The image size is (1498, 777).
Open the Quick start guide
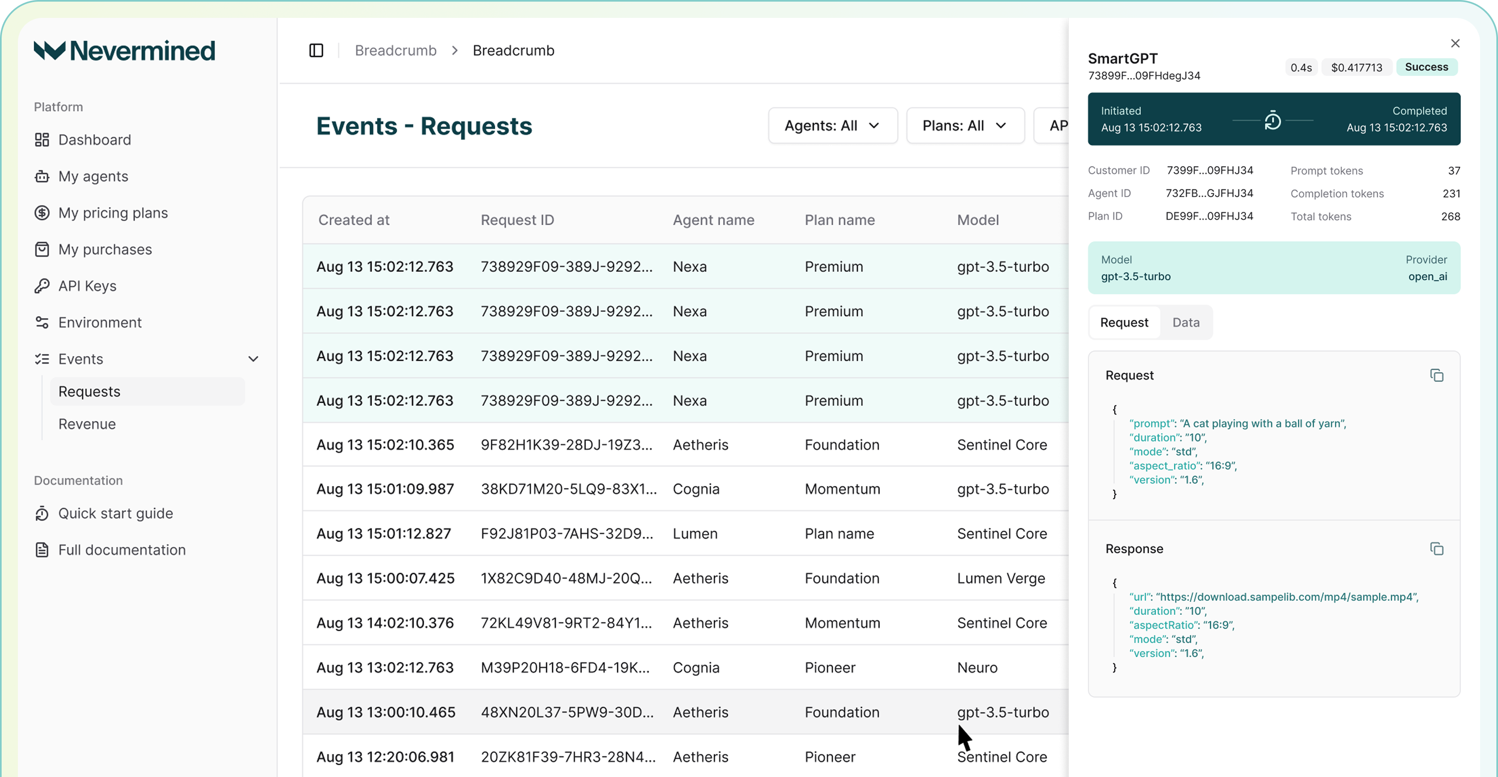click(115, 513)
